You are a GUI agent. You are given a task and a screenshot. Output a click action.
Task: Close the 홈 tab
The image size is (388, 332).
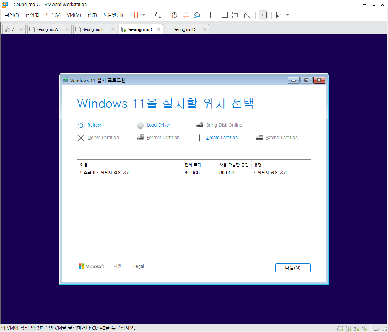(x=21, y=29)
